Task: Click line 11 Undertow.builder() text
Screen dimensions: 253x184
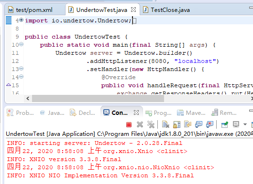Action: click(x=158, y=53)
